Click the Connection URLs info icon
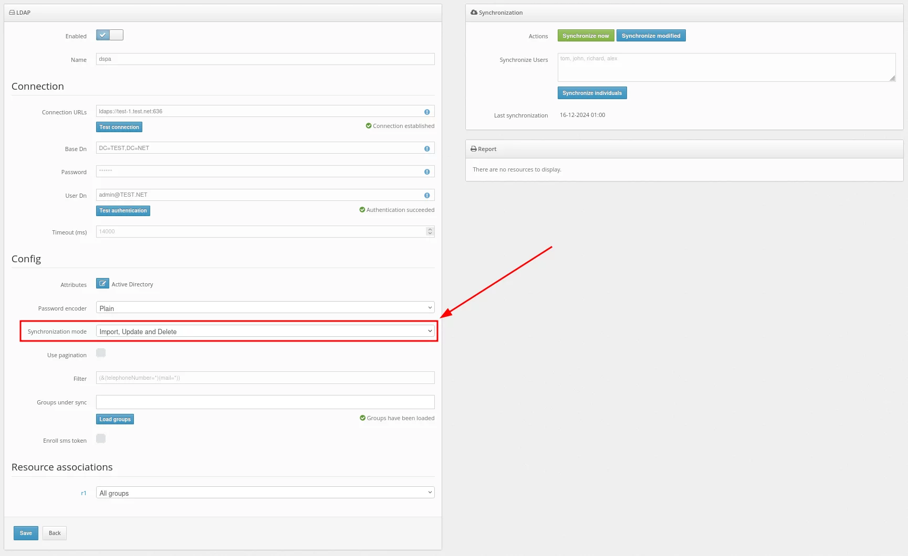Image resolution: width=908 pixels, height=556 pixels. click(x=427, y=112)
